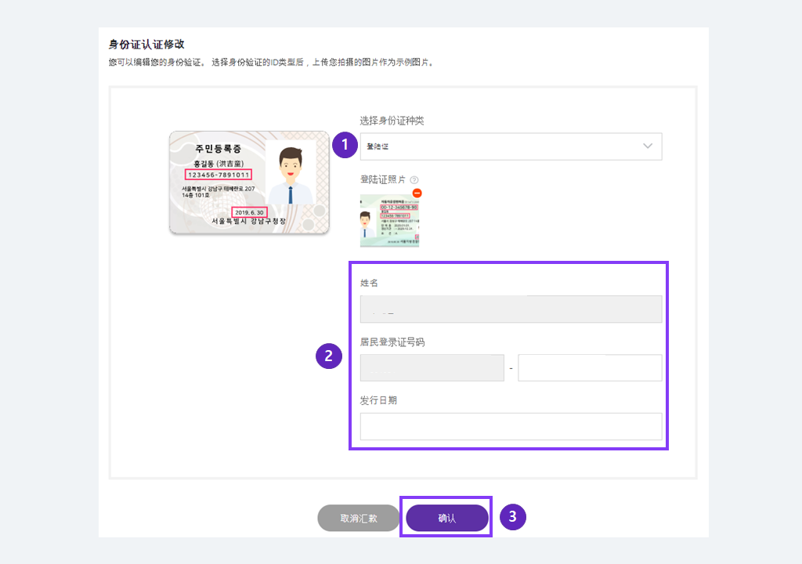
Task: Click the 发行日期 issue date field
Action: pyautogui.click(x=511, y=426)
